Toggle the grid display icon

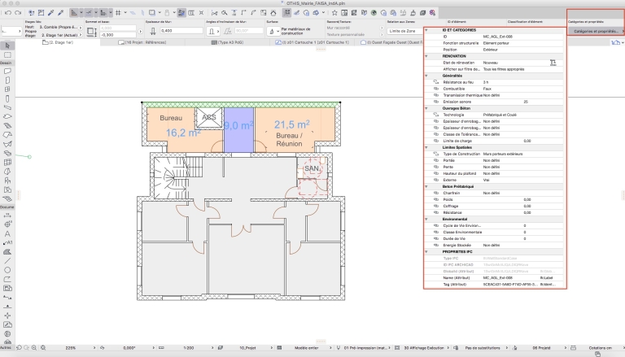(x=118, y=13)
